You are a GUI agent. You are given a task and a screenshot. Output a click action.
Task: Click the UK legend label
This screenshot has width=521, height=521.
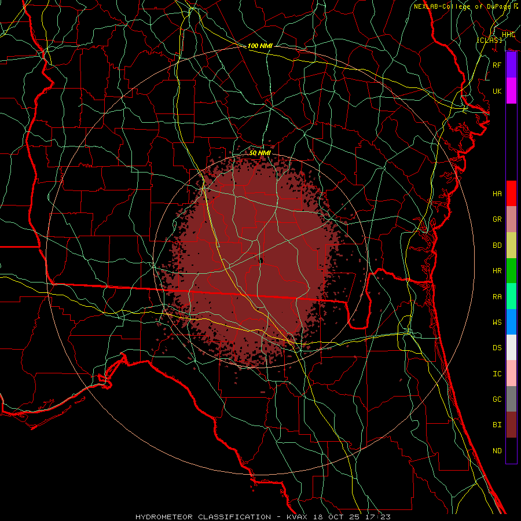(x=497, y=91)
